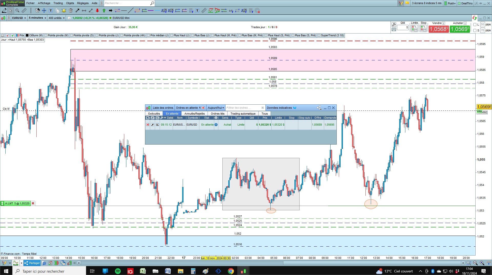Image resolution: width=492 pixels, height=275 pixels.
Task: Select the red down arrow tool
Action: point(97,10)
